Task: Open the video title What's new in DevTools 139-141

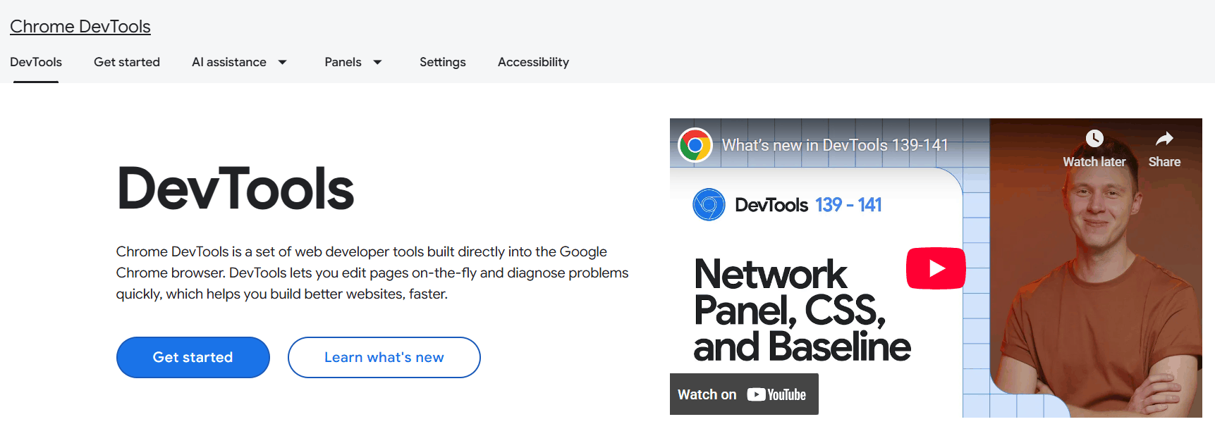Action: [835, 145]
